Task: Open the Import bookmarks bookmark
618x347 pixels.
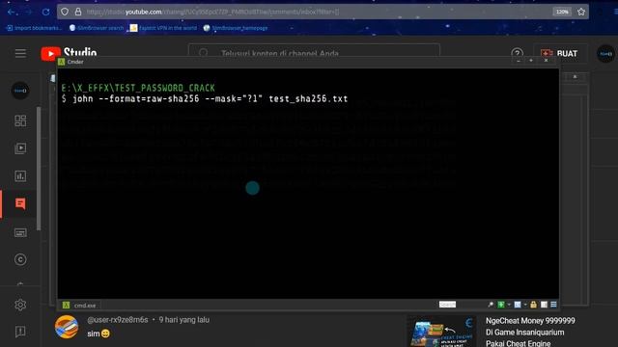Action: pos(35,28)
